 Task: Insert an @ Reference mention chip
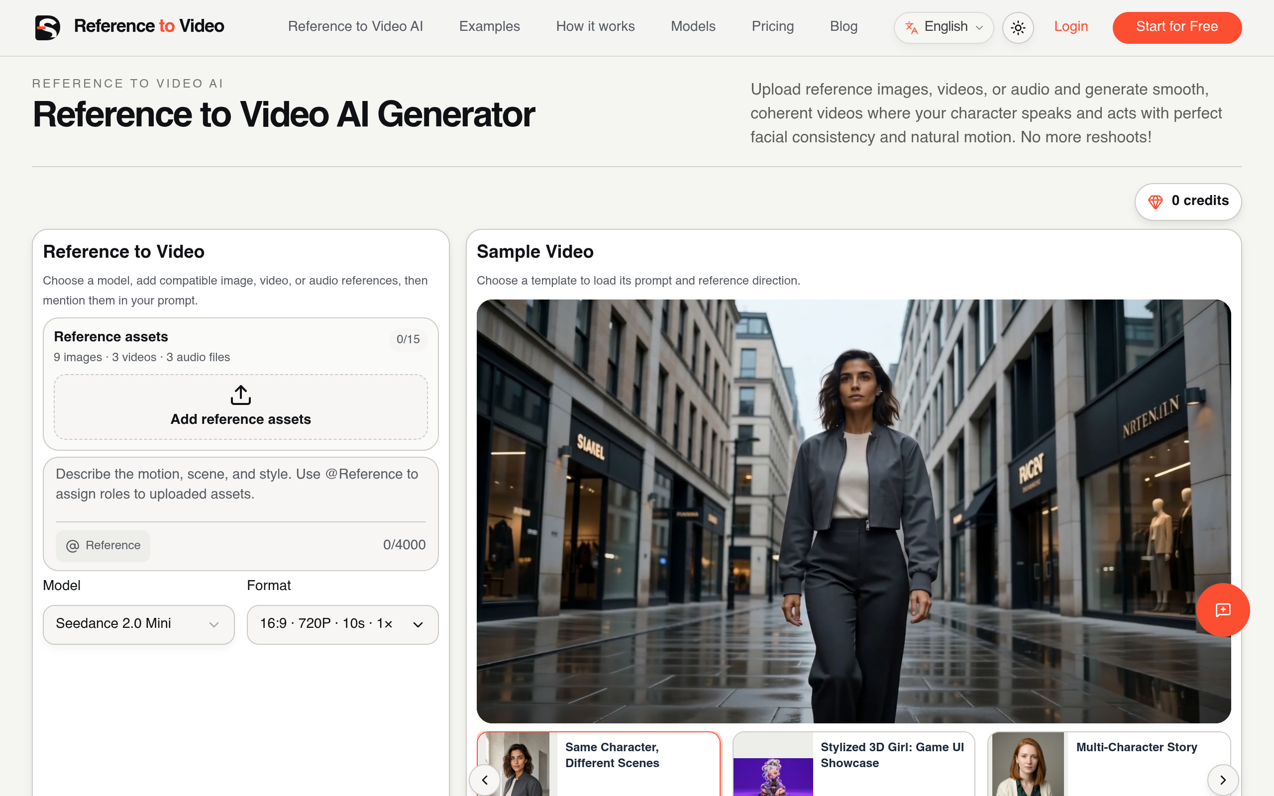(x=103, y=545)
